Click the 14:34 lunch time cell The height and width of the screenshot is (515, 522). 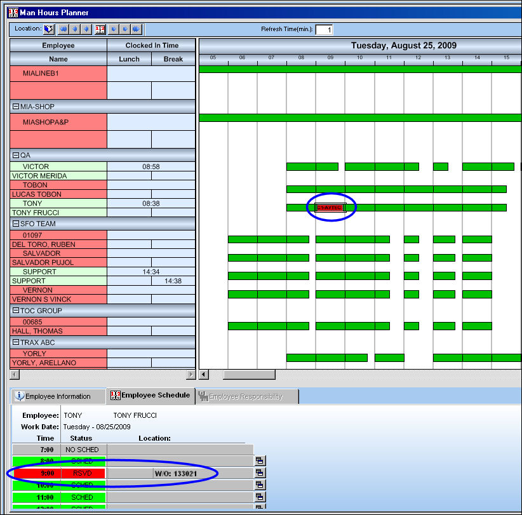(x=151, y=272)
